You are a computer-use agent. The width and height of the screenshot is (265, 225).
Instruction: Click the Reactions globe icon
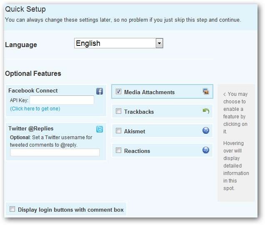tap(206, 150)
